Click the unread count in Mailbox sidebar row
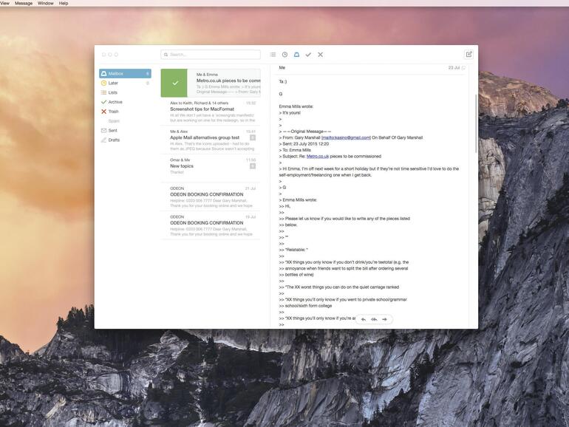The width and height of the screenshot is (569, 427). pos(147,74)
